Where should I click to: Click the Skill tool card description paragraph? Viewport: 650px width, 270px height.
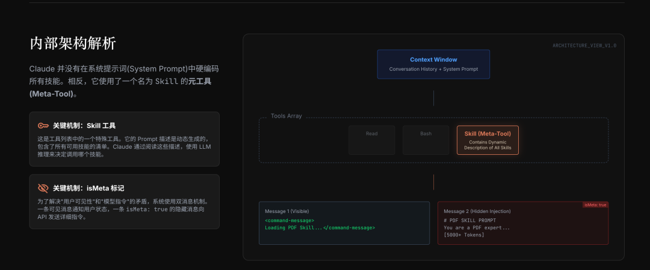[x=125, y=147]
